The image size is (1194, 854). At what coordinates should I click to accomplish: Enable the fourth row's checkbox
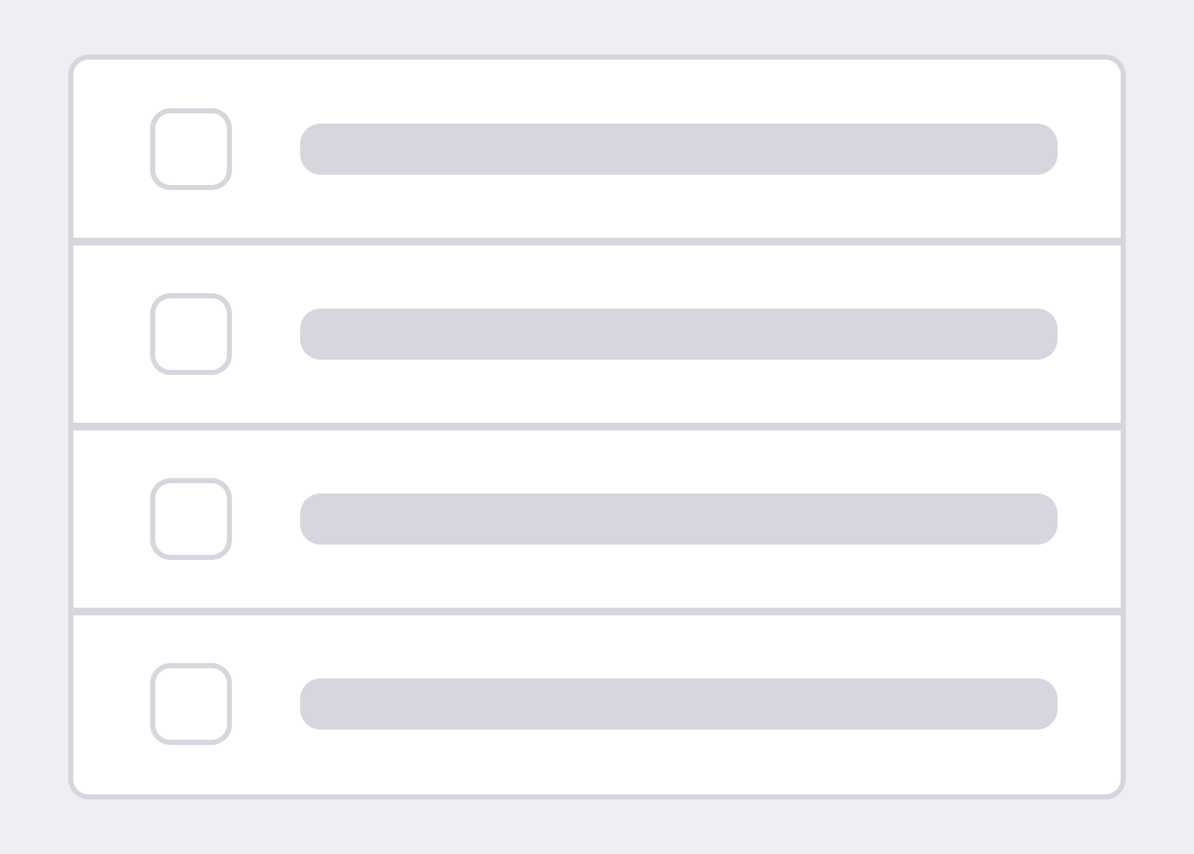[191, 704]
